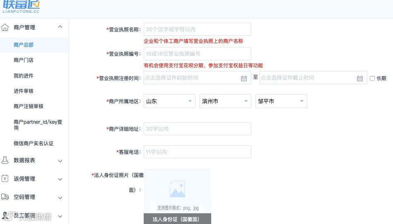Collapse the 商户管理 menu chevron
The image size is (393, 224).
click(x=60, y=27)
